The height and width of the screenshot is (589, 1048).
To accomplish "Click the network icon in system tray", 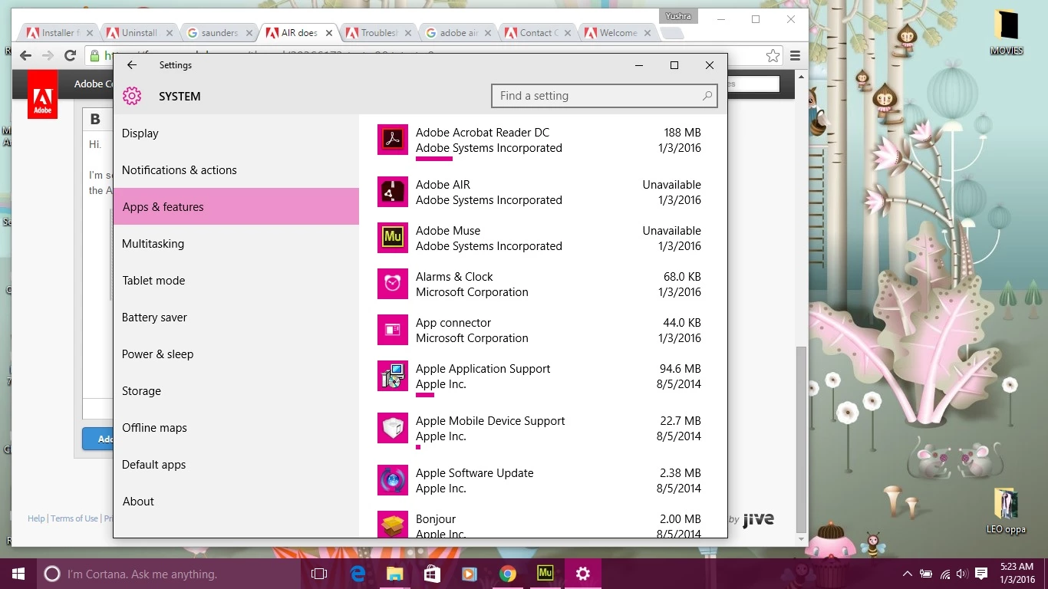I will [x=945, y=574].
